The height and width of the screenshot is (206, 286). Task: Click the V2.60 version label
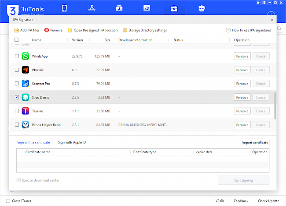[x=220, y=201]
